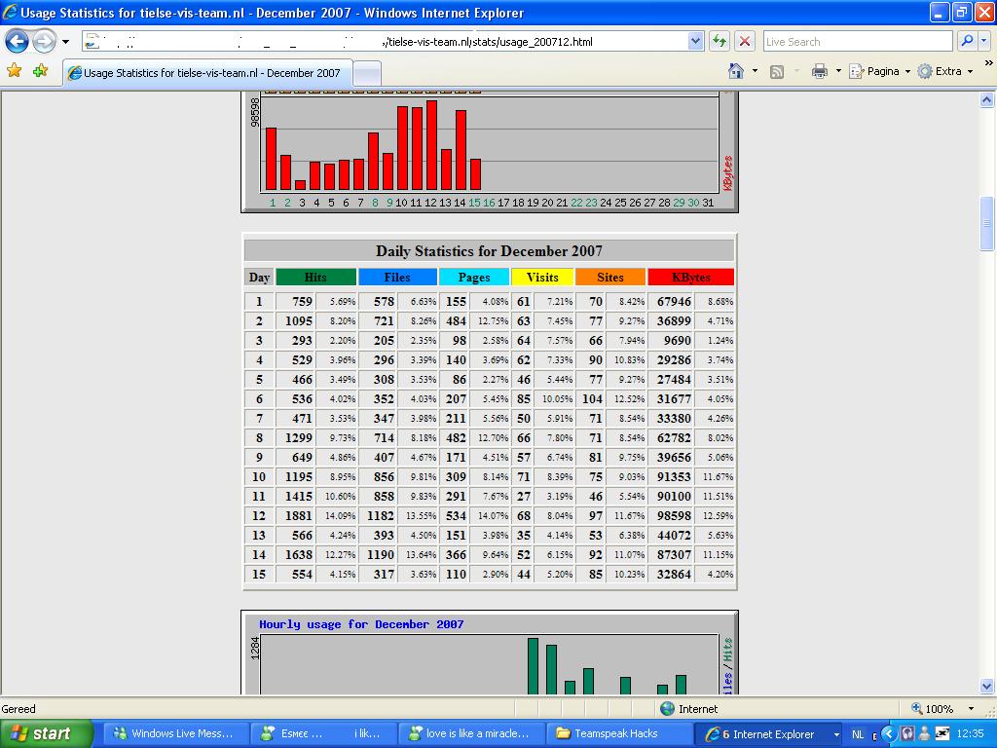
Task: Click the Print icon
Action: (x=820, y=71)
